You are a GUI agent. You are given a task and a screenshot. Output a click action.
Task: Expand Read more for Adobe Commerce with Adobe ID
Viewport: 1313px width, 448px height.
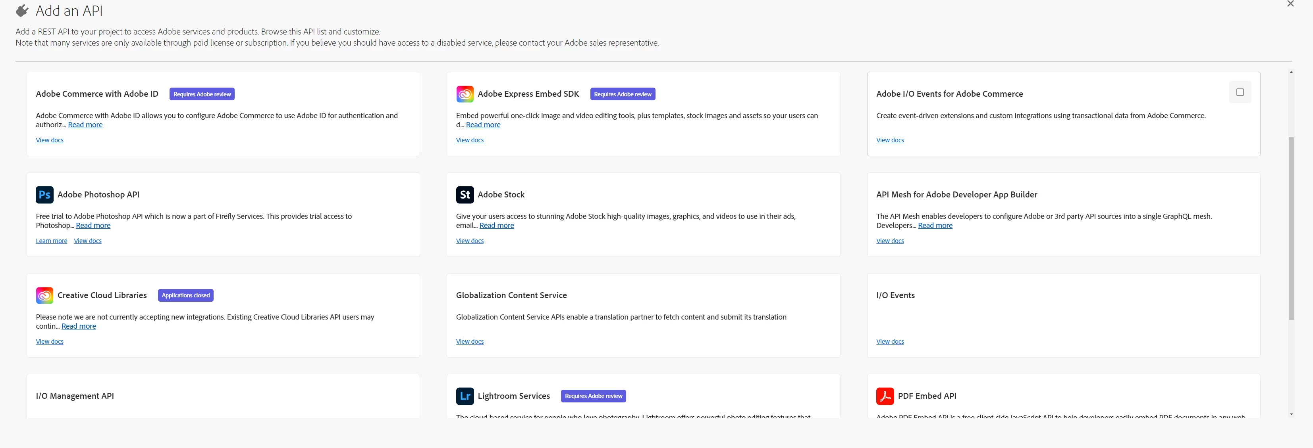click(85, 125)
